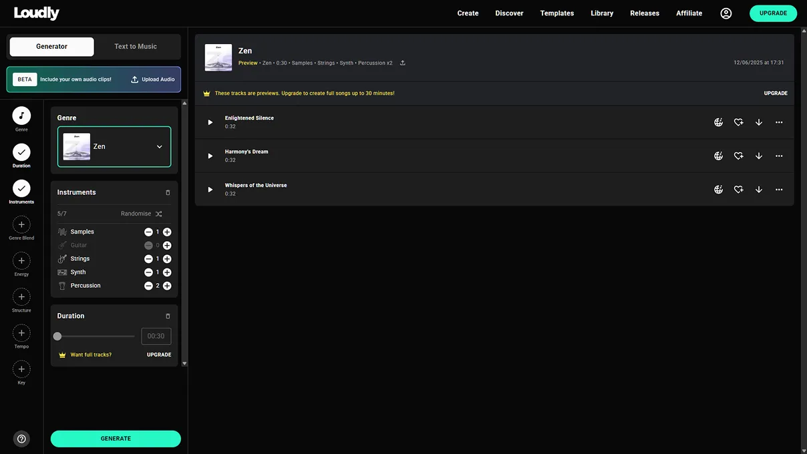This screenshot has height=454, width=807.
Task: Decrease the Percussion instrument count
Action: point(148,286)
